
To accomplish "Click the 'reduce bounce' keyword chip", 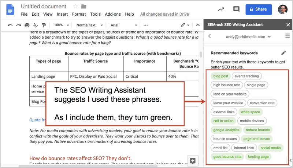I will (258, 130).
